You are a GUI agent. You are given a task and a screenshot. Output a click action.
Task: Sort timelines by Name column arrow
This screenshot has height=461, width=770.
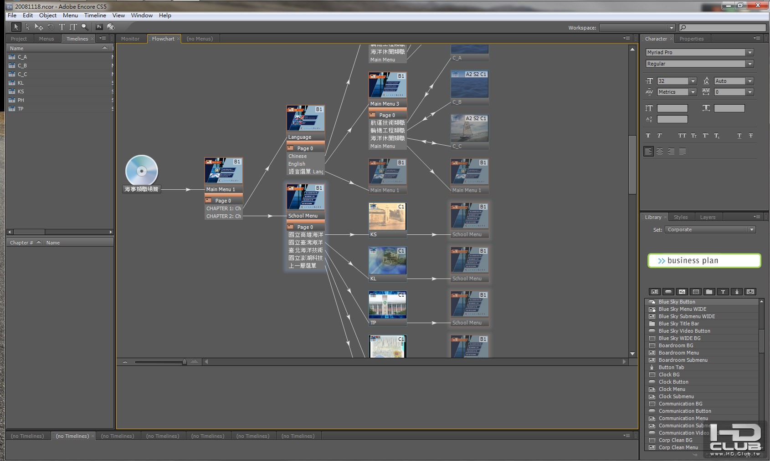[x=105, y=48]
